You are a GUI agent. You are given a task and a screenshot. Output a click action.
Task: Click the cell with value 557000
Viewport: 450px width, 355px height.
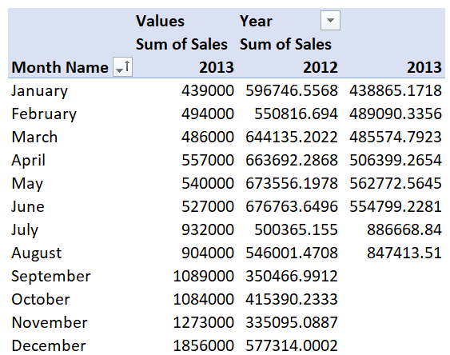tap(208, 161)
